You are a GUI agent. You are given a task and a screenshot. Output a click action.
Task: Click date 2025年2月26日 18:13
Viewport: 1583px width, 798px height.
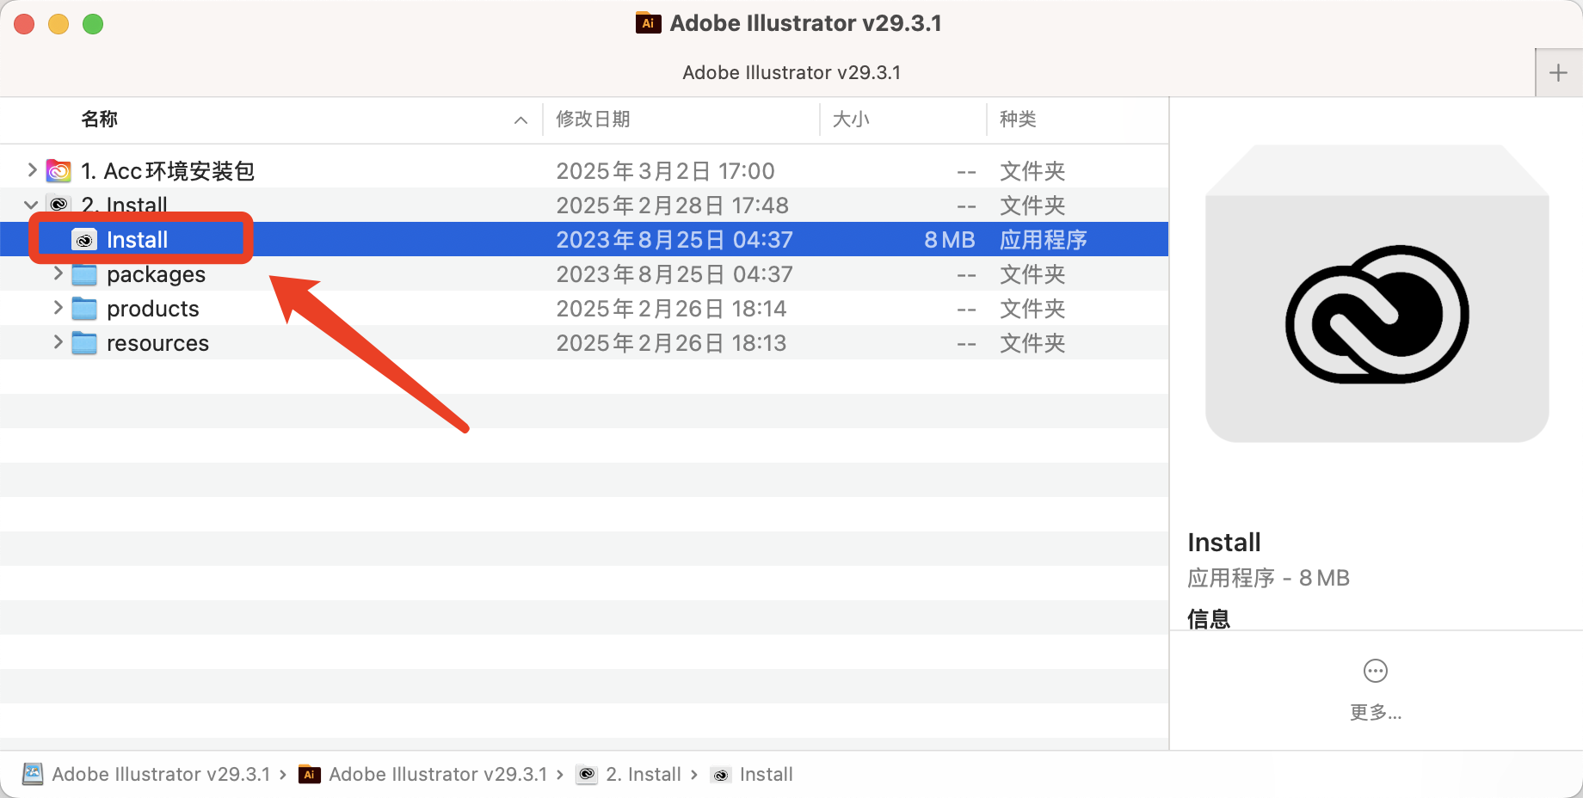(671, 343)
